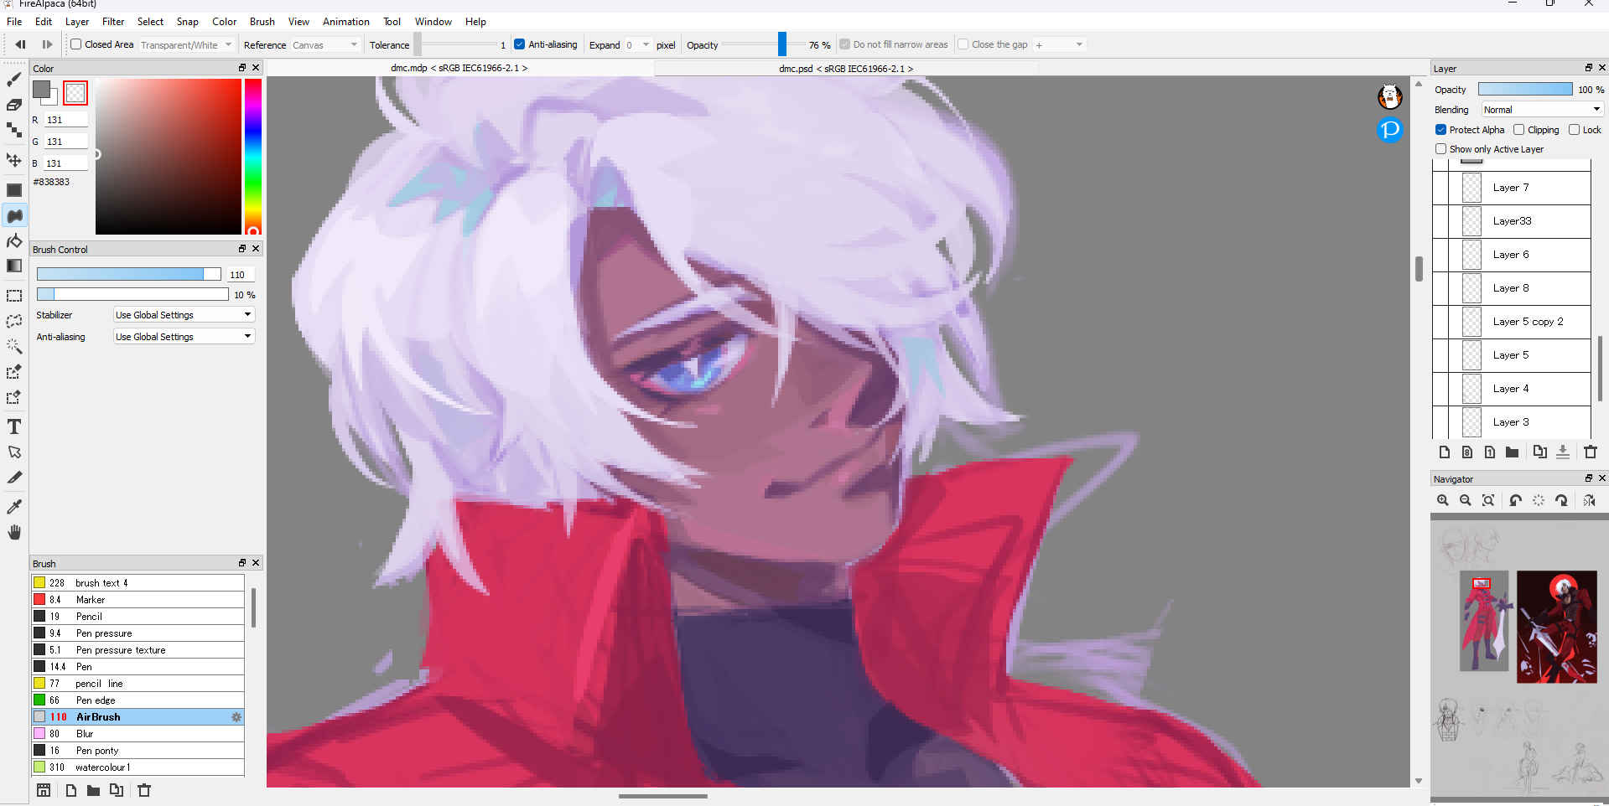Toggle the Clipping checkbox
1609x806 pixels.
1518,130
